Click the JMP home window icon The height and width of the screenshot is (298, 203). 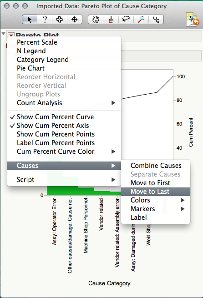coord(192,20)
